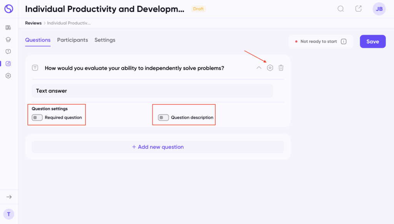Click the share export icon in header
394x224 pixels.
358,9
